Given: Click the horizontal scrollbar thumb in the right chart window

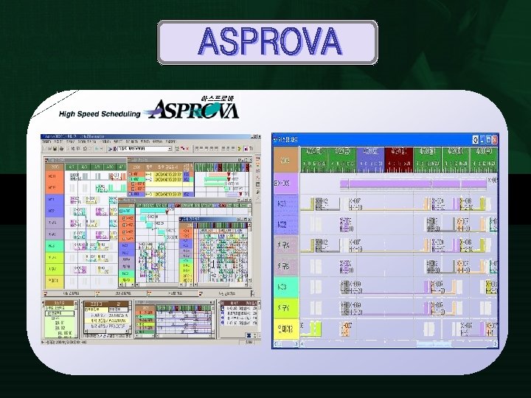Looking at the screenshot, I should click(x=434, y=344).
